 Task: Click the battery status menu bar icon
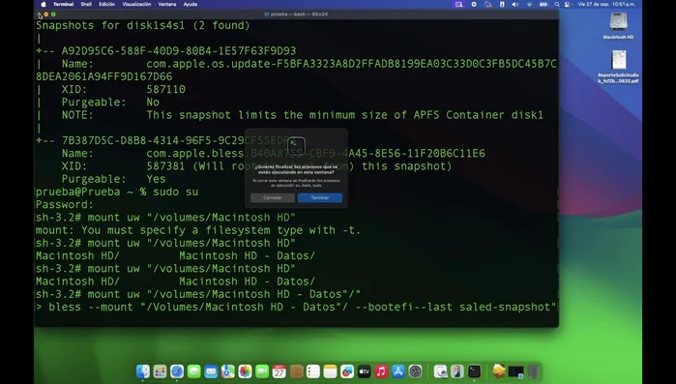(x=544, y=4)
